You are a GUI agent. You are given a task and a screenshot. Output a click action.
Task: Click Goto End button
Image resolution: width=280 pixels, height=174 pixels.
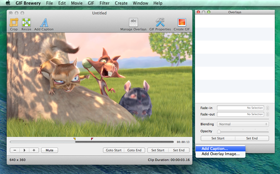pos(134,150)
